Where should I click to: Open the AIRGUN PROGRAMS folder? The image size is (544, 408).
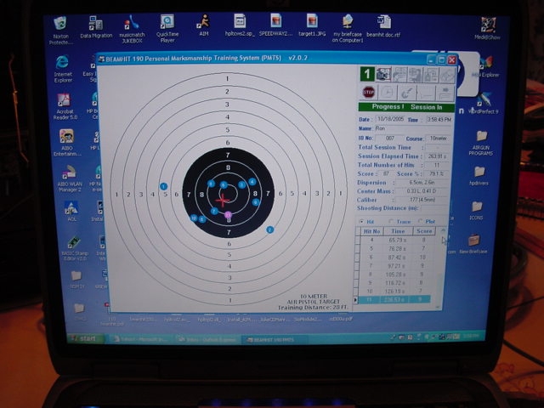tap(481, 143)
